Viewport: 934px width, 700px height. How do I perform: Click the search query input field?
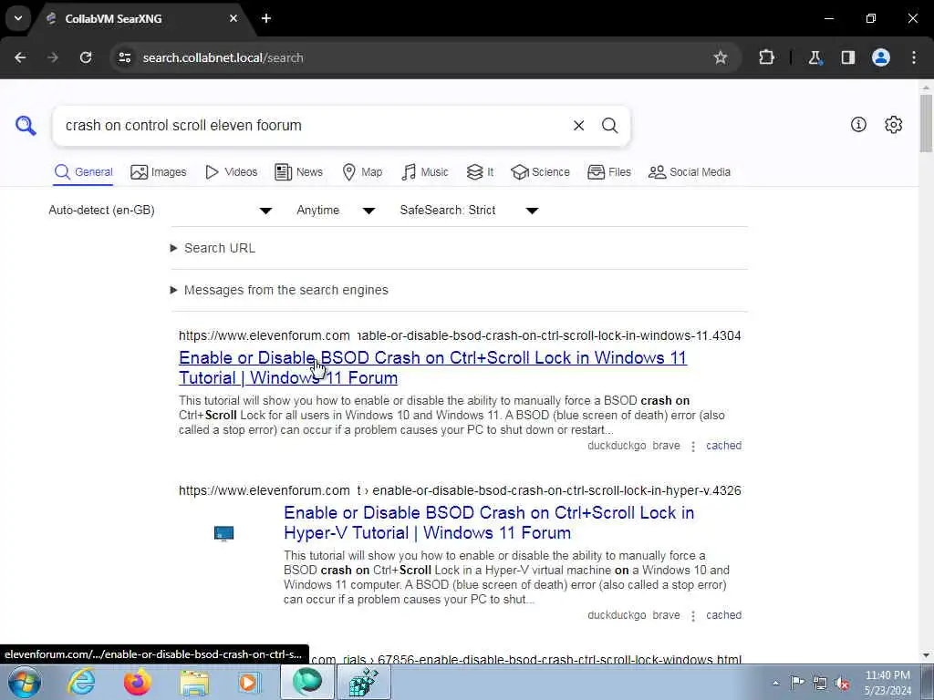pyautogui.click(x=313, y=126)
